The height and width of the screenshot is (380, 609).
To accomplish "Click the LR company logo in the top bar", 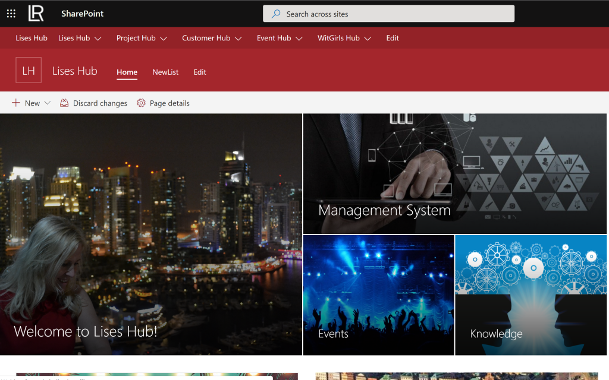I will point(36,13).
